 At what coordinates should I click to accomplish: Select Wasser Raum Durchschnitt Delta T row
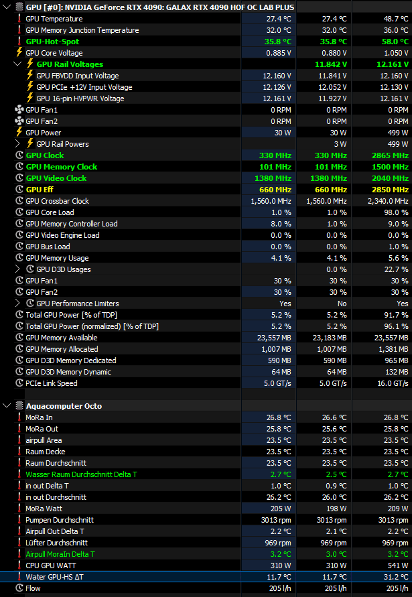206,474
